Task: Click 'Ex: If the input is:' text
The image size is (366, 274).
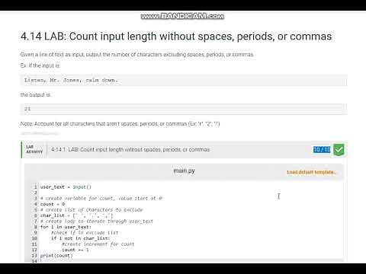Action: click(x=40, y=65)
